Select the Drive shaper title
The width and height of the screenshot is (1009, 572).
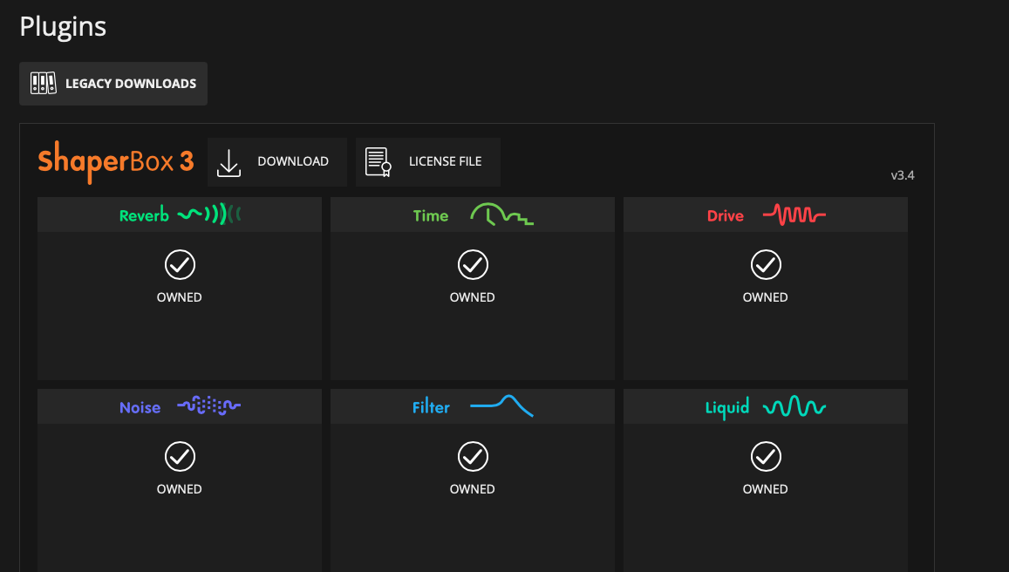click(x=726, y=215)
